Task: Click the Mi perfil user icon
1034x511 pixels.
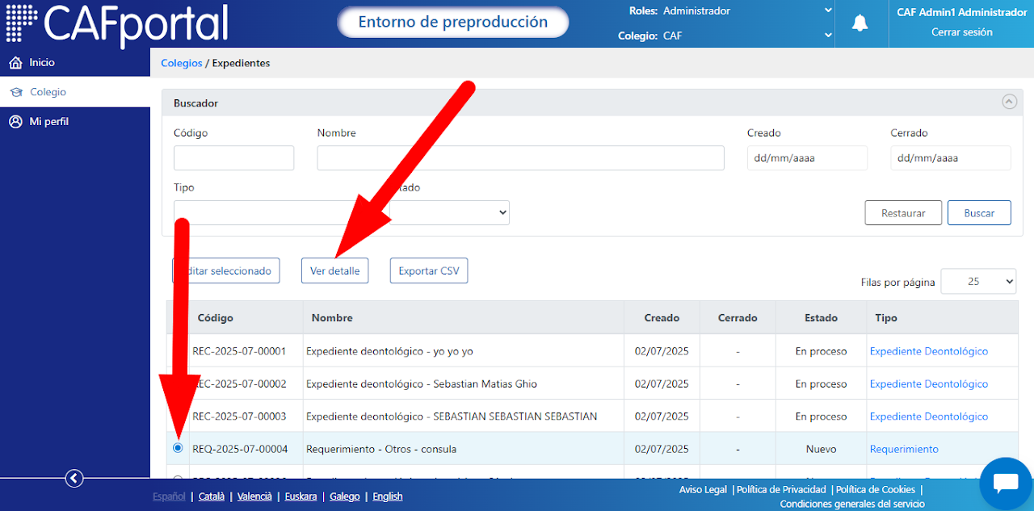Action: pos(15,121)
